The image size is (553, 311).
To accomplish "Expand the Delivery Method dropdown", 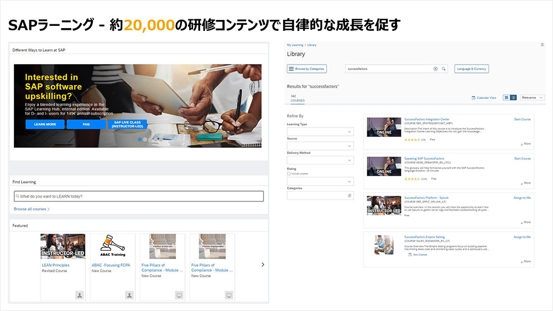I will point(320,160).
